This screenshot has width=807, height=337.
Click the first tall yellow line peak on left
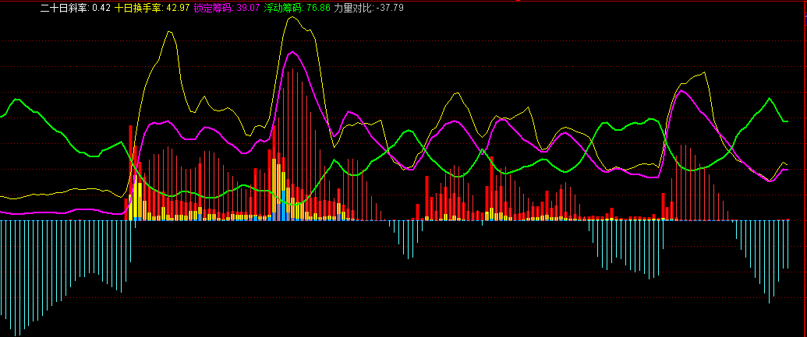pos(167,33)
